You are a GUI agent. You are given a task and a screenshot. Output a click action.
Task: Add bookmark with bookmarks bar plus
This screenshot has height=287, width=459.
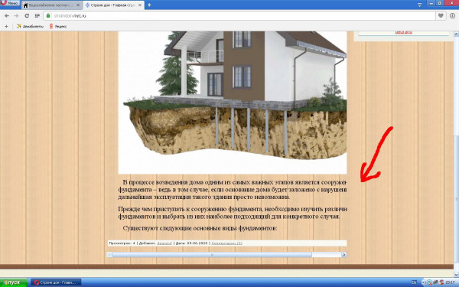click(x=6, y=26)
